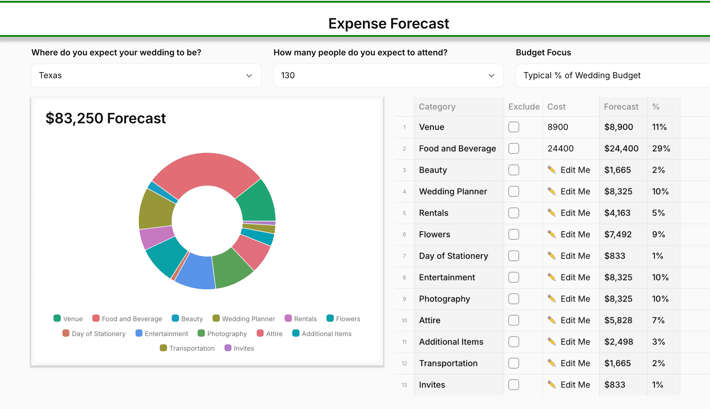Screen dimensions: 710x409
Task: Click the pencil icon in Rentals row
Action: (552, 213)
